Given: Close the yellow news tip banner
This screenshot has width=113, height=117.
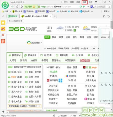Looking at the screenshot, I should pos(39,106).
